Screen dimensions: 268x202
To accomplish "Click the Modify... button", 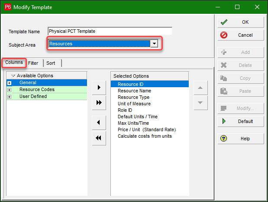I will tap(241, 108).
